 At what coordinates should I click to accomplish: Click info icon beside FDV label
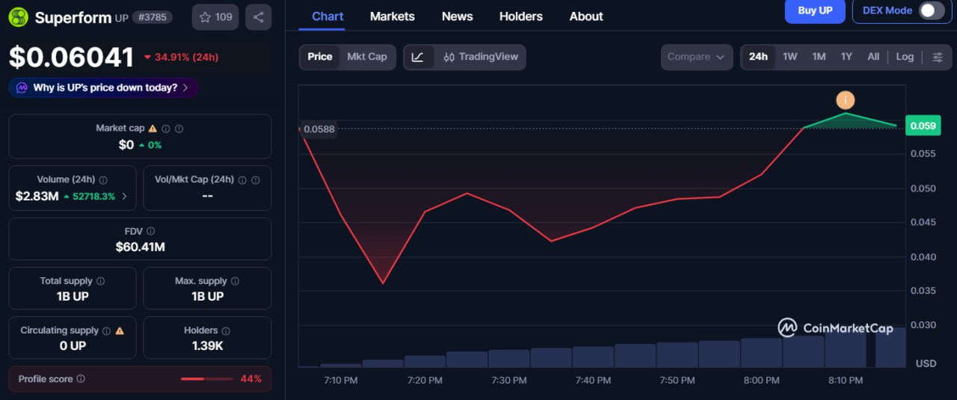coord(150,232)
